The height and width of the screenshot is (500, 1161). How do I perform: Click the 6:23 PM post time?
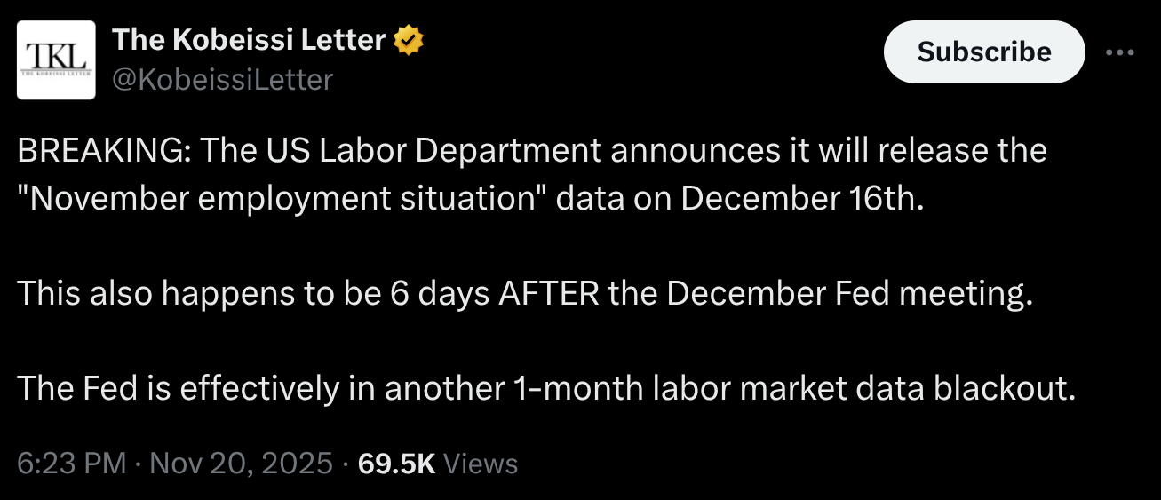[71, 463]
